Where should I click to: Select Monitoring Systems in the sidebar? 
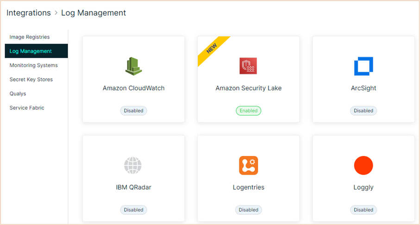(34, 65)
